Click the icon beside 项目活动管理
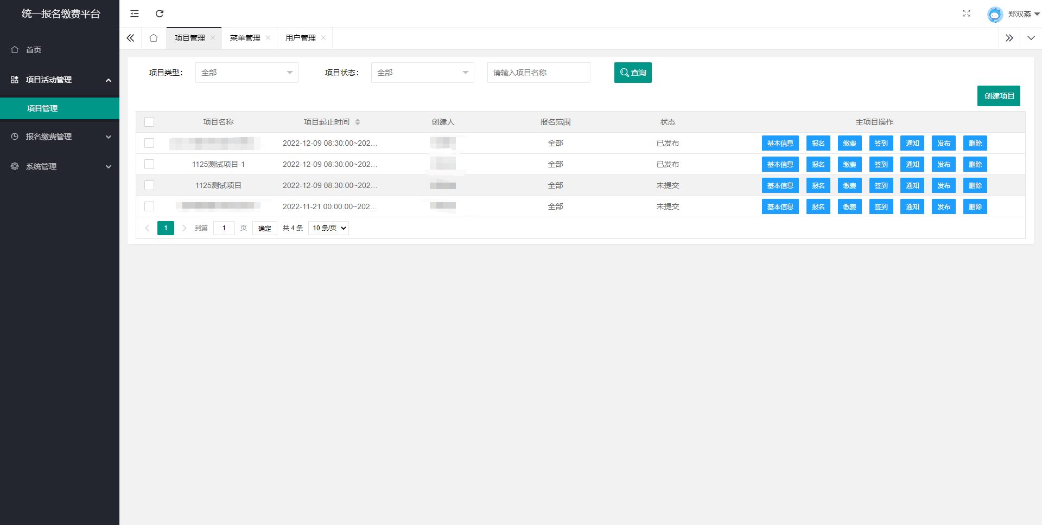 click(15, 80)
